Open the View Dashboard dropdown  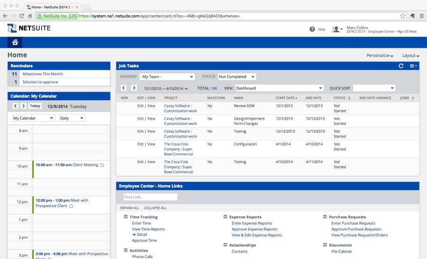(x=279, y=88)
